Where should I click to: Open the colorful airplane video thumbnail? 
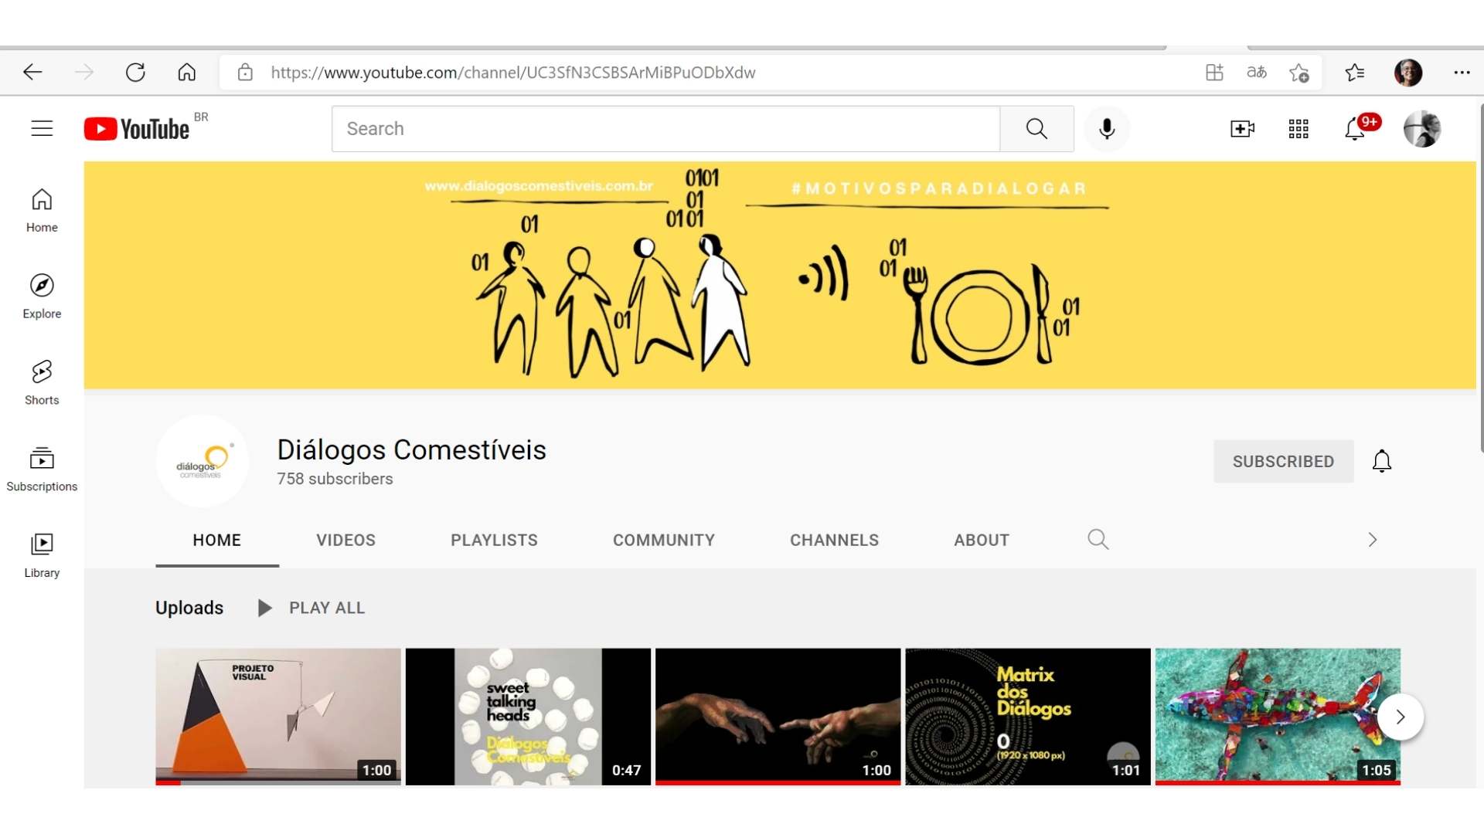click(x=1278, y=717)
